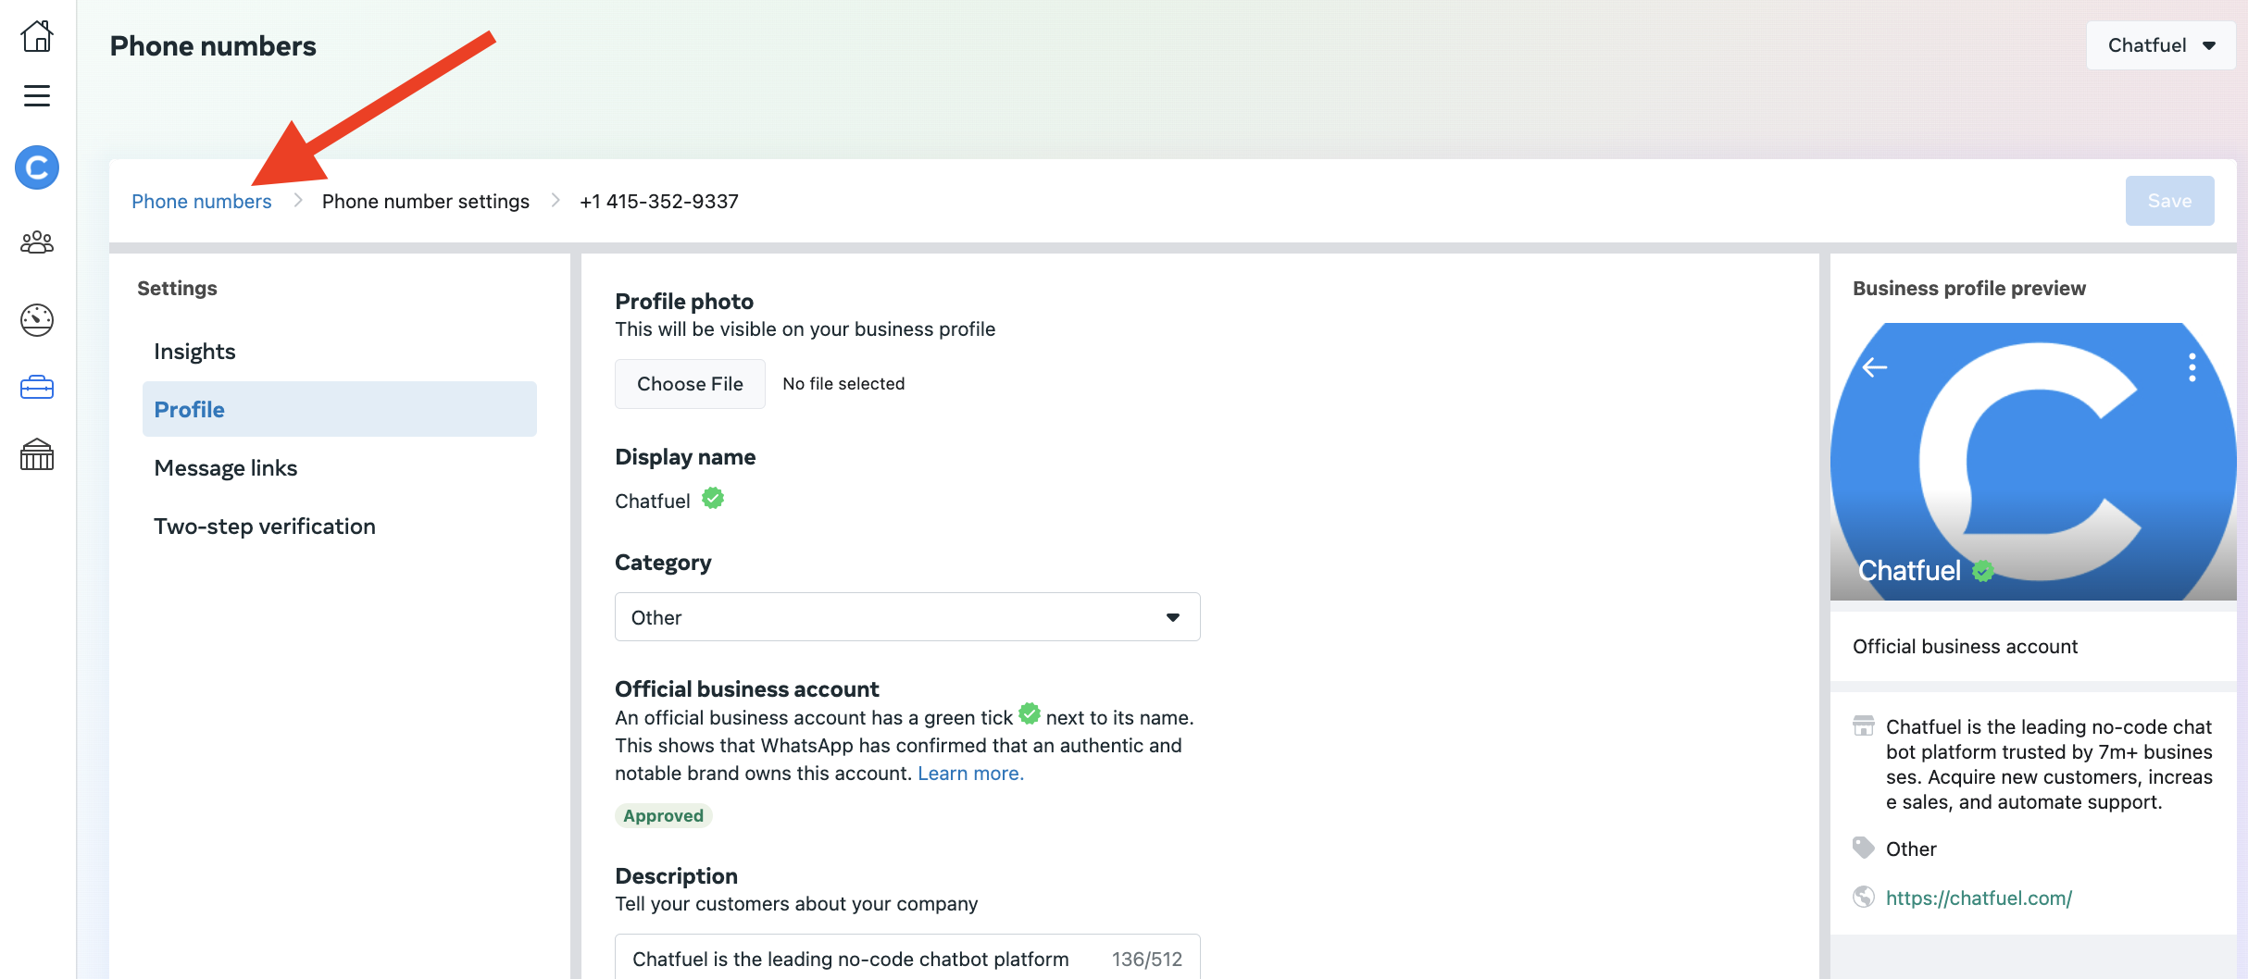2248x979 pixels.
Task: Click the Choose File button
Action: coord(689,384)
